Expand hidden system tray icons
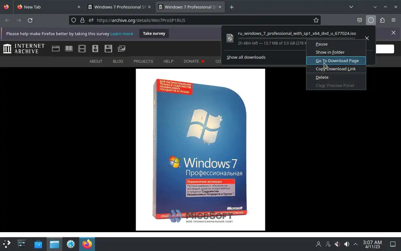 (356, 244)
